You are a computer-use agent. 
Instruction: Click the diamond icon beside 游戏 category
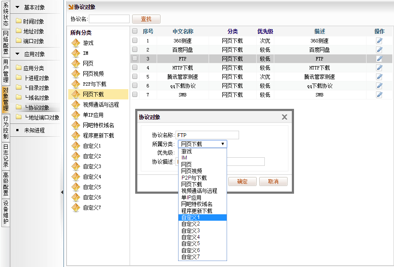(x=76, y=43)
